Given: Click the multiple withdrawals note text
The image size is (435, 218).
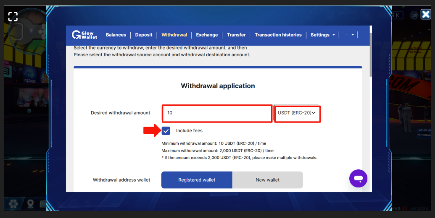Looking at the screenshot, I should click(239, 158).
